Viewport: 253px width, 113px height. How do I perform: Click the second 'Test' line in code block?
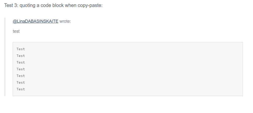[21, 56]
